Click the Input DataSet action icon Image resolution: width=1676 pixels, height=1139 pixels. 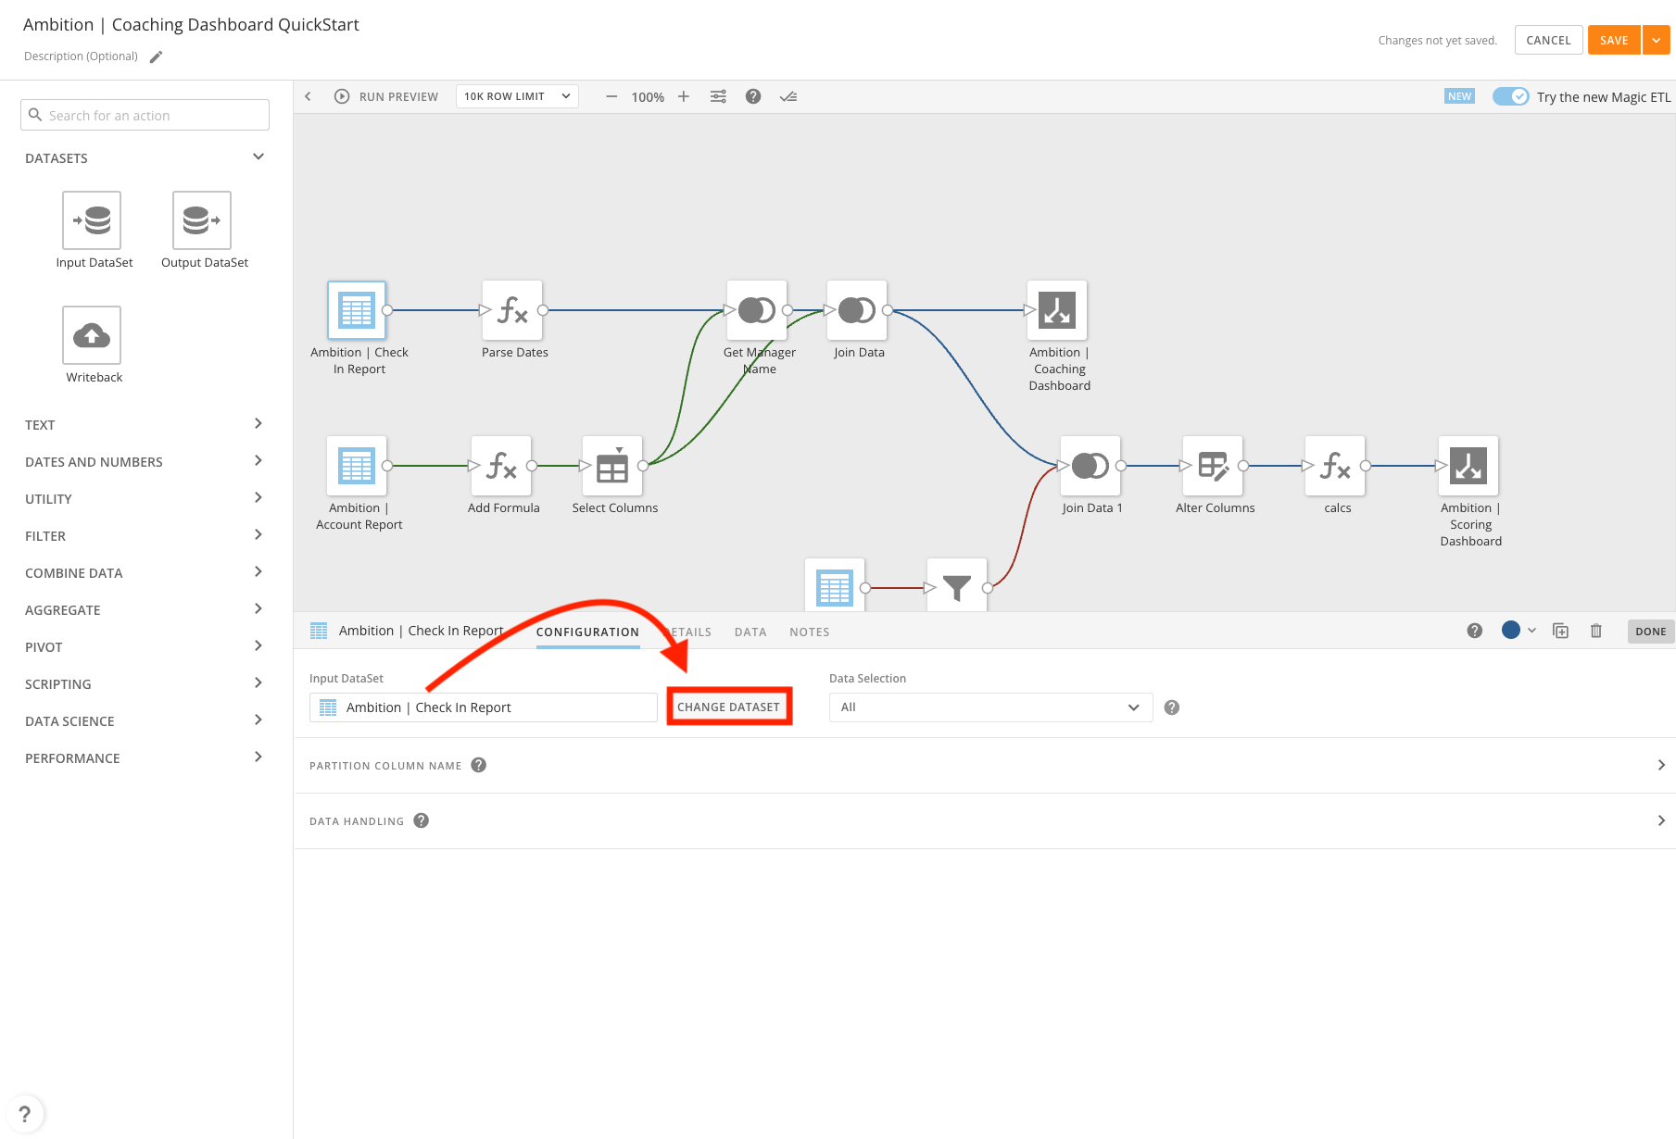tap(92, 220)
